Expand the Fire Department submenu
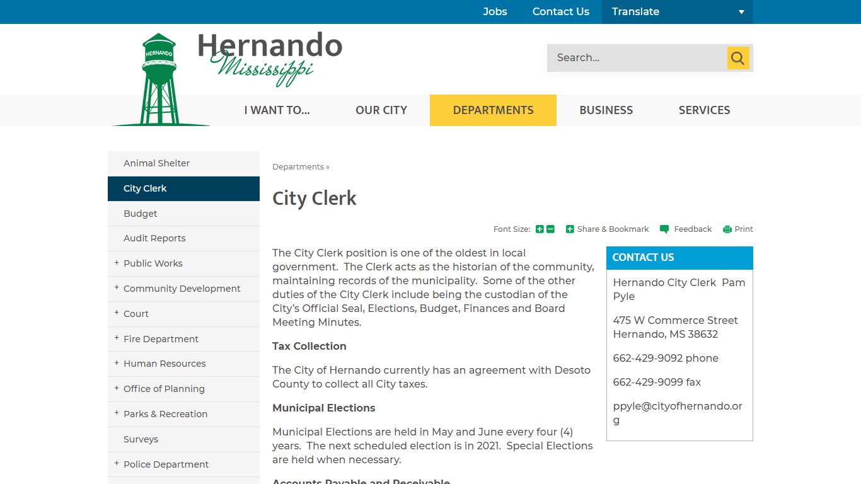Image resolution: width=861 pixels, height=484 pixels. coord(117,338)
